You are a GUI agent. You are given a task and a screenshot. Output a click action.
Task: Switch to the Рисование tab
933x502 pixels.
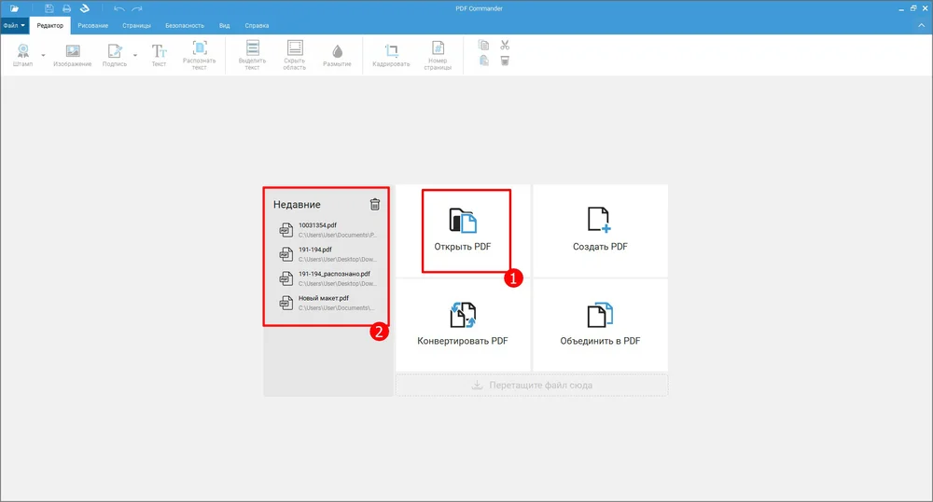point(92,25)
